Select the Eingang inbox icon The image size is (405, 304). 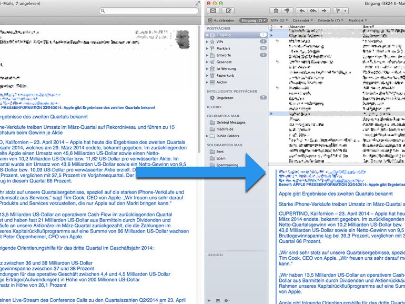212,35
